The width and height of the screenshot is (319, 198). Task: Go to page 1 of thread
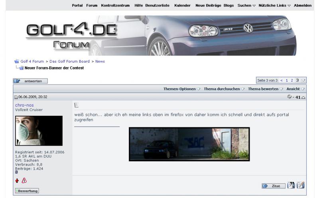tap(287, 81)
